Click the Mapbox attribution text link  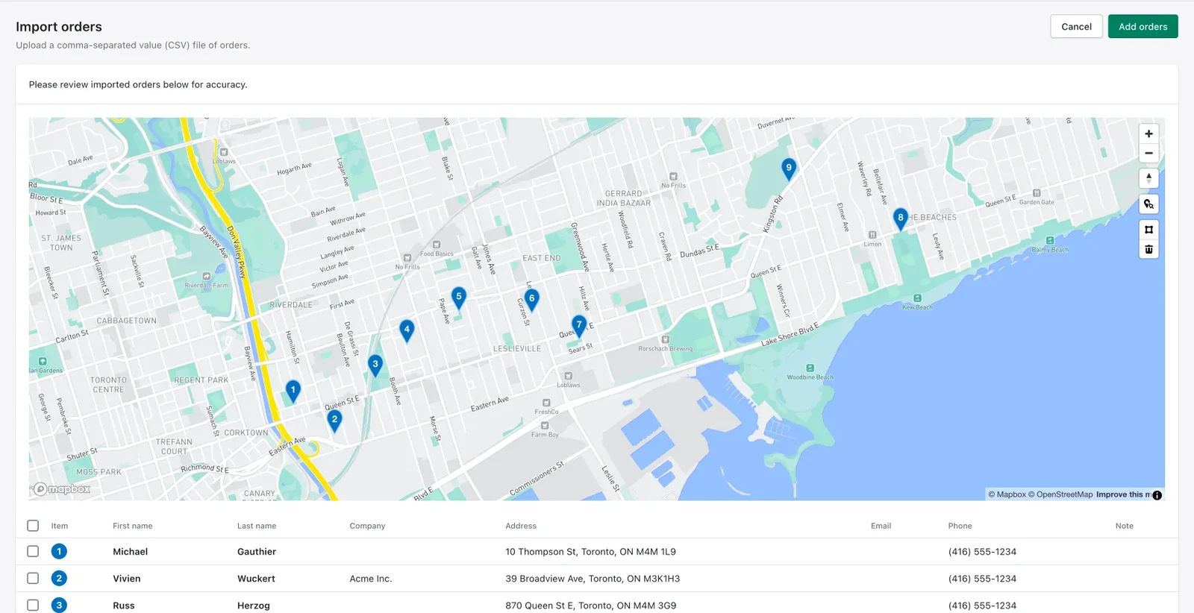click(x=1007, y=495)
